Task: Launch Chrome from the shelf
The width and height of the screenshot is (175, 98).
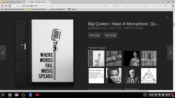Action: (x=10, y=95)
